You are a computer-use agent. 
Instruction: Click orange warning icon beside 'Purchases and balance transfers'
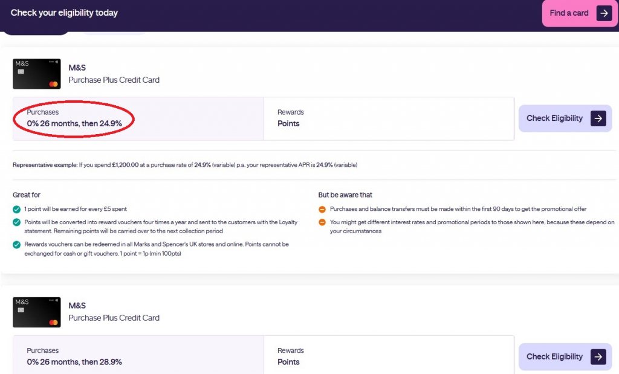pyautogui.click(x=322, y=209)
